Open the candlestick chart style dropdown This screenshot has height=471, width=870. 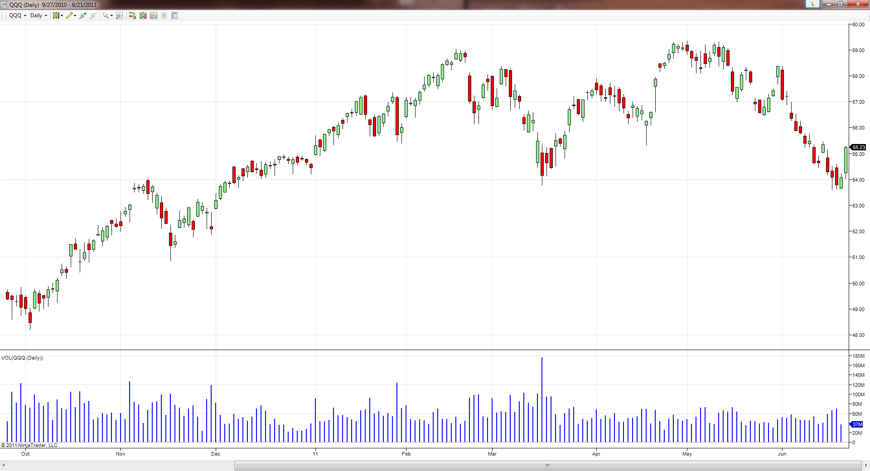click(x=58, y=15)
